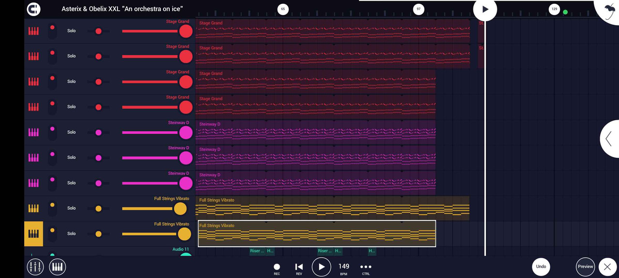
Task: Mute the first Steinway D track
Action: [52, 132]
